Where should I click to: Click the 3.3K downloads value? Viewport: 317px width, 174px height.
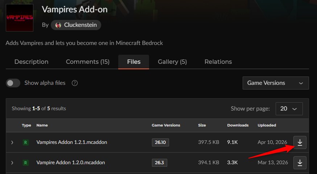coord(232,162)
